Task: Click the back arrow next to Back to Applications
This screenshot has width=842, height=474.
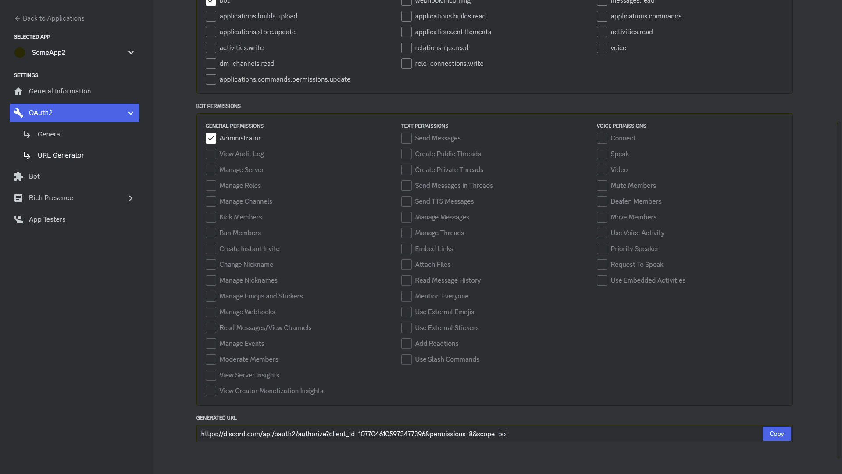Action: 17,18
